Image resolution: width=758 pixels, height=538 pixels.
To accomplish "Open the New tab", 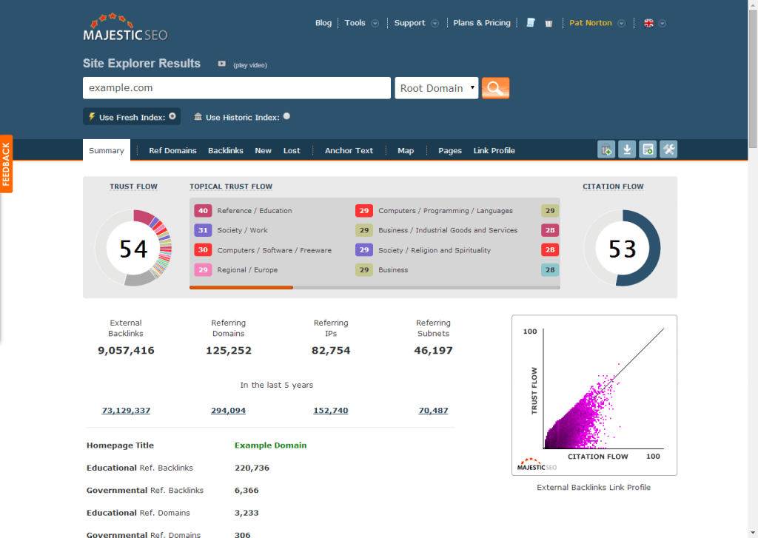I will [263, 150].
